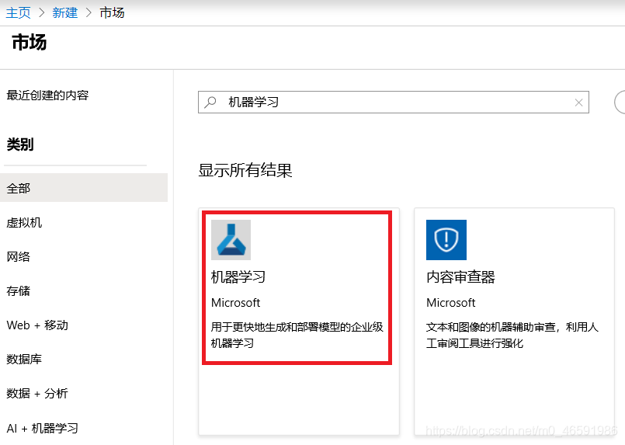625x445 pixels.
Task: Click the 市场 breadcrumb text
Action: coord(112,12)
